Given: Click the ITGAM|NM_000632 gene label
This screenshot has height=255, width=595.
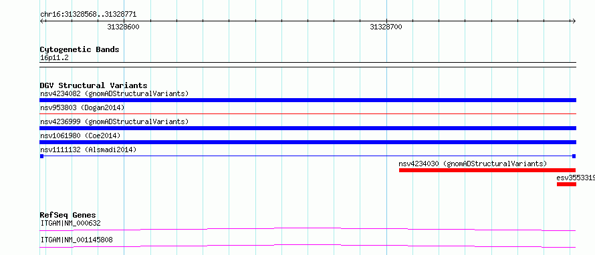Looking at the screenshot, I should click(x=70, y=223).
